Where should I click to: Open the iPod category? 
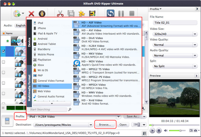(52, 23)
